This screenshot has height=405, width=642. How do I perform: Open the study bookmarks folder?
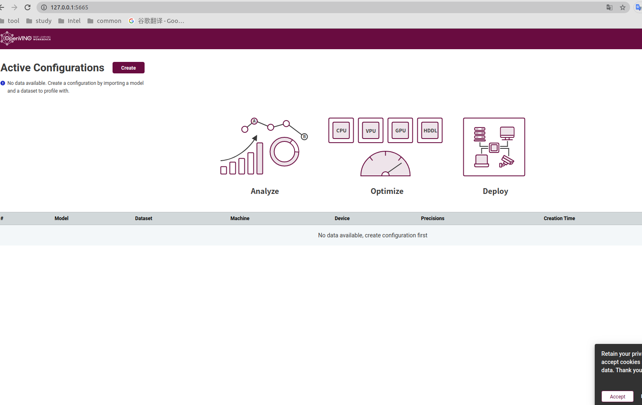pyautogui.click(x=39, y=21)
